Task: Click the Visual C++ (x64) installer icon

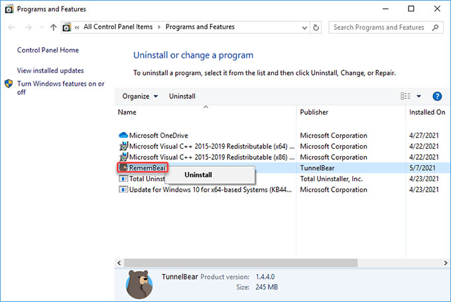Action: click(x=123, y=146)
